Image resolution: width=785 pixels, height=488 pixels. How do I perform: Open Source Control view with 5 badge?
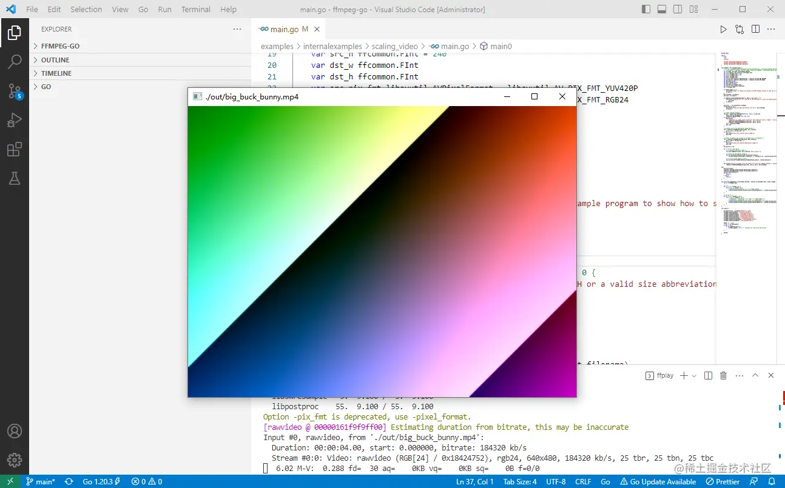click(15, 91)
